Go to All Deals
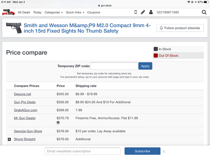 point(24,12)
